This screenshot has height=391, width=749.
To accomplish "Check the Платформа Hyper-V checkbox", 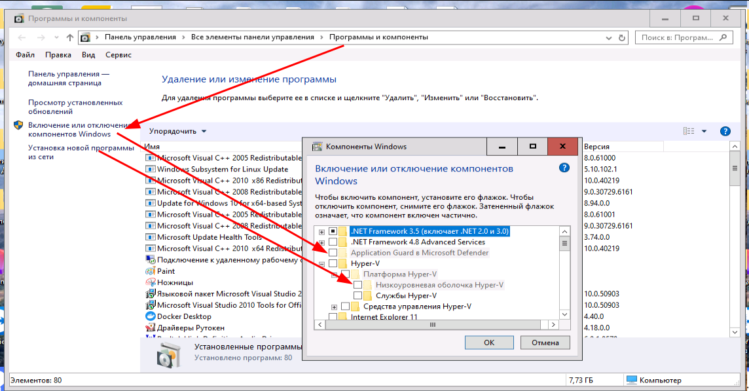I will click(345, 274).
